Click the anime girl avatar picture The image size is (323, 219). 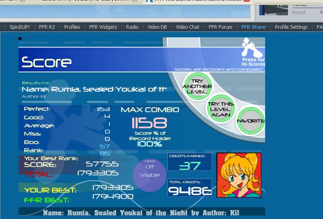pyautogui.click(x=239, y=175)
